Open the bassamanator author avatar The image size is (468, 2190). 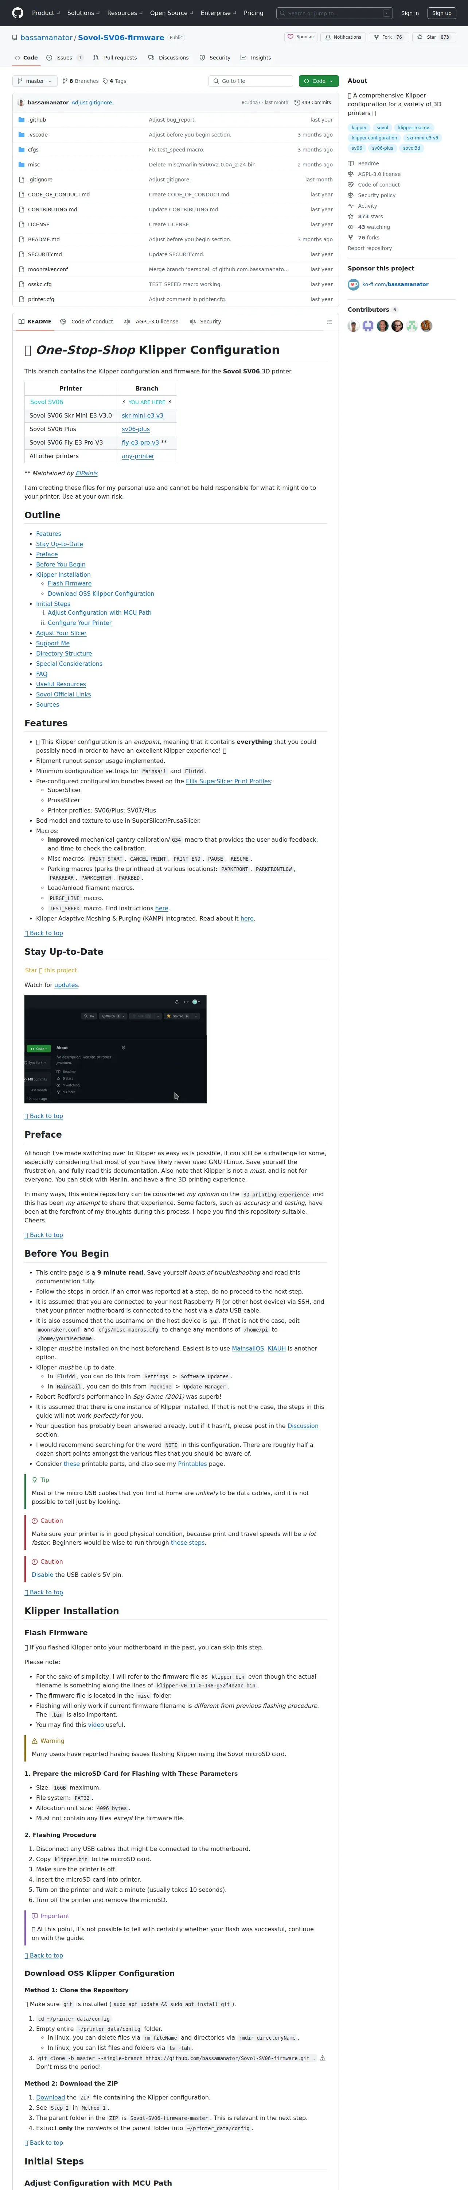click(20, 102)
